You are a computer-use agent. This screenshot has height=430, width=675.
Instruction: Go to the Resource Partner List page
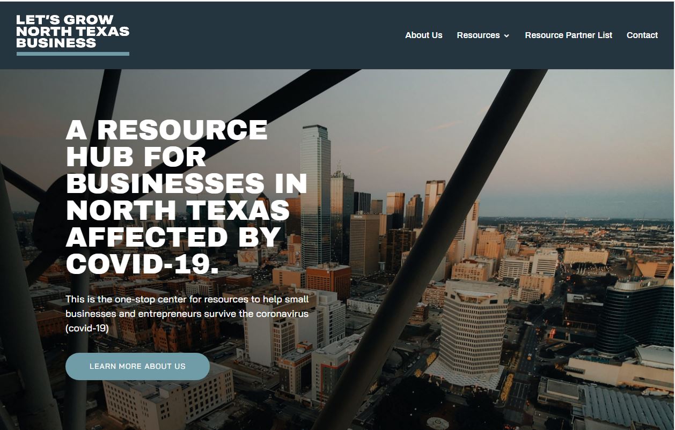point(568,35)
